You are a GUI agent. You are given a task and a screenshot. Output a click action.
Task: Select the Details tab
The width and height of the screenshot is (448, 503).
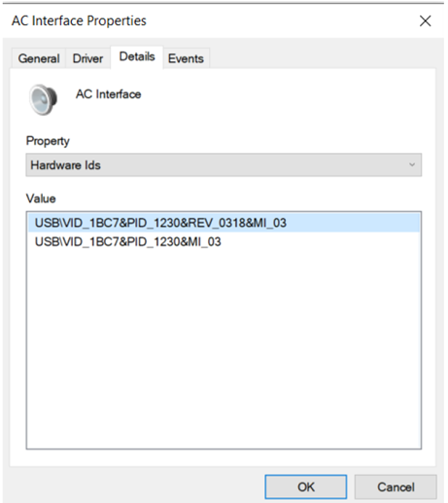(137, 56)
